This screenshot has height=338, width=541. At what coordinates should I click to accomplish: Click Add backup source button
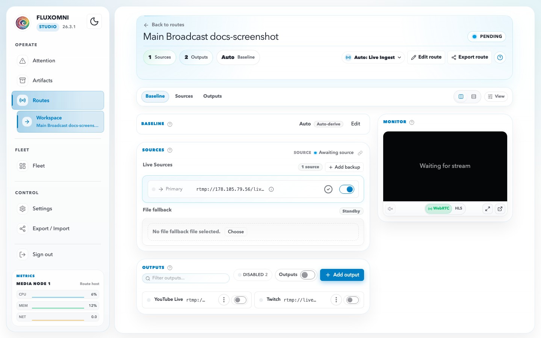click(x=345, y=167)
